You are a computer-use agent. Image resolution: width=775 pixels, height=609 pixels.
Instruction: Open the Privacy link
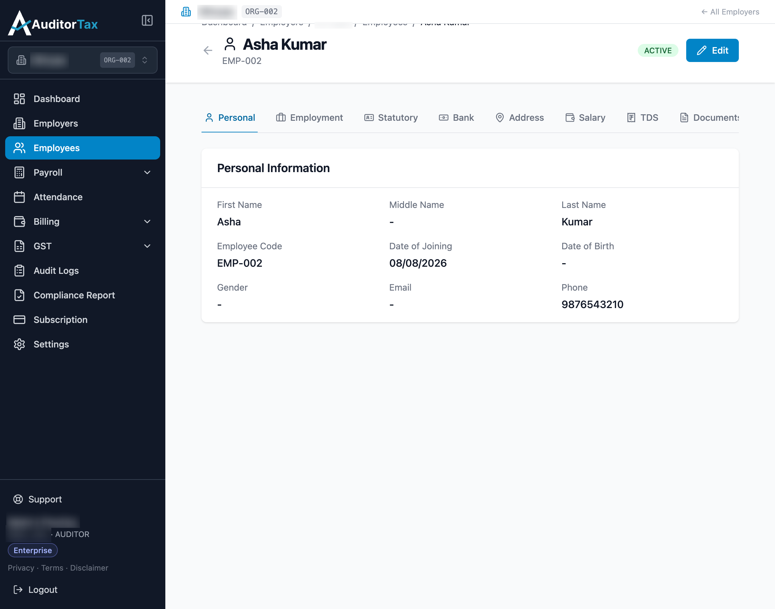coord(21,568)
